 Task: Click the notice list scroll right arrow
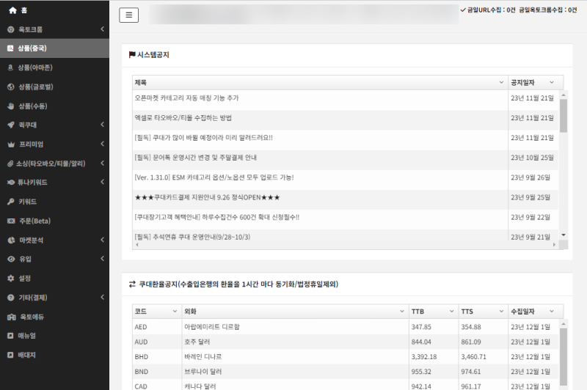pyautogui.click(x=555, y=245)
